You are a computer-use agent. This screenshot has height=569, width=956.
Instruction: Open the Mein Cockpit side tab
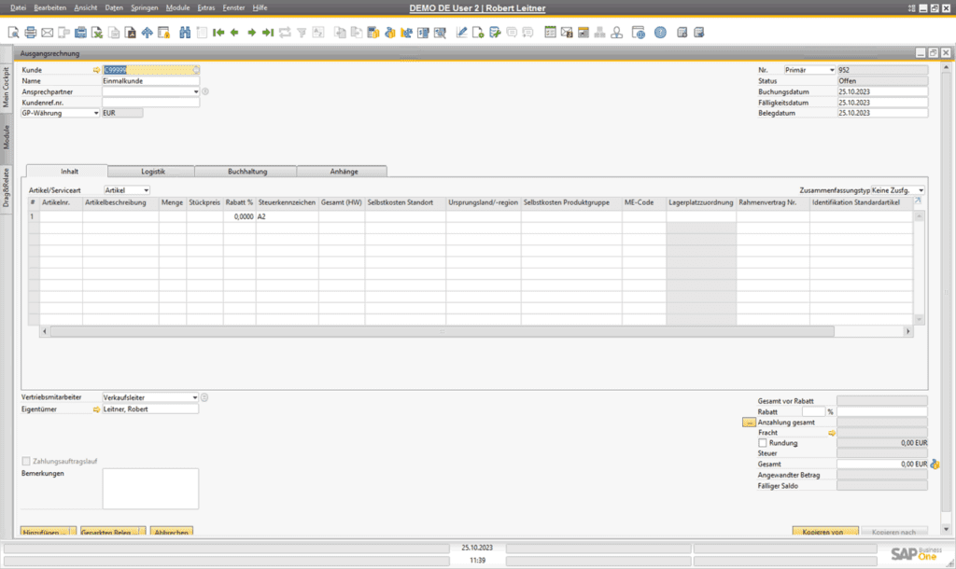click(7, 87)
